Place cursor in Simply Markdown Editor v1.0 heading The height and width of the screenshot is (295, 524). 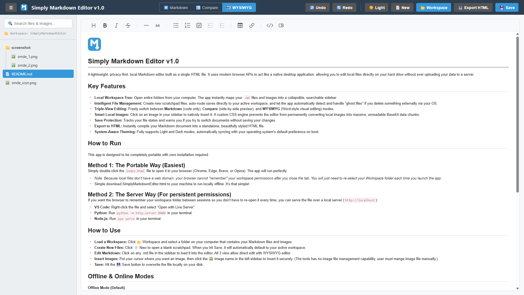pyautogui.click(x=133, y=61)
